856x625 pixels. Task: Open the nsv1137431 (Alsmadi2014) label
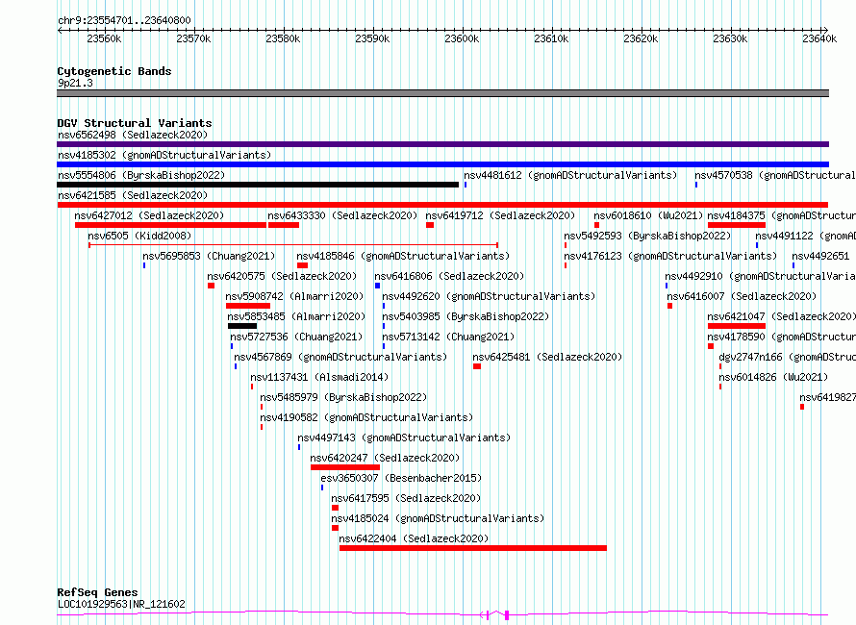[x=319, y=377]
